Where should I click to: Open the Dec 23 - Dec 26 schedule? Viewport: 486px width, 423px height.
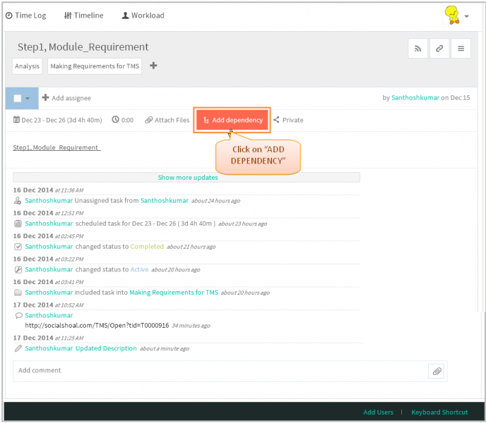click(x=58, y=120)
